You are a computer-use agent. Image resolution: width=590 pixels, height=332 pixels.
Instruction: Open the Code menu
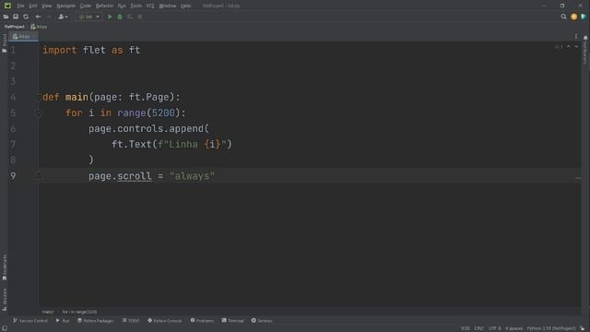[x=86, y=6]
